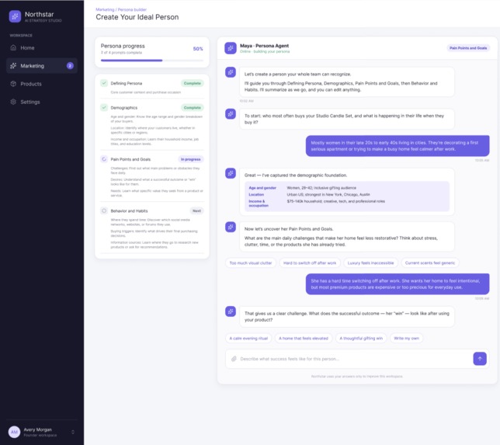Click the Behavior and Habits status circle
The width and height of the screenshot is (500, 445).
pyautogui.click(x=104, y=211)
